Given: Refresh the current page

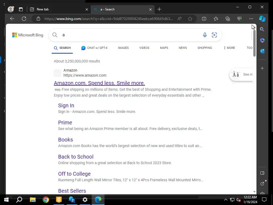Looking at the screenshot, I should [x=24, y=19].
